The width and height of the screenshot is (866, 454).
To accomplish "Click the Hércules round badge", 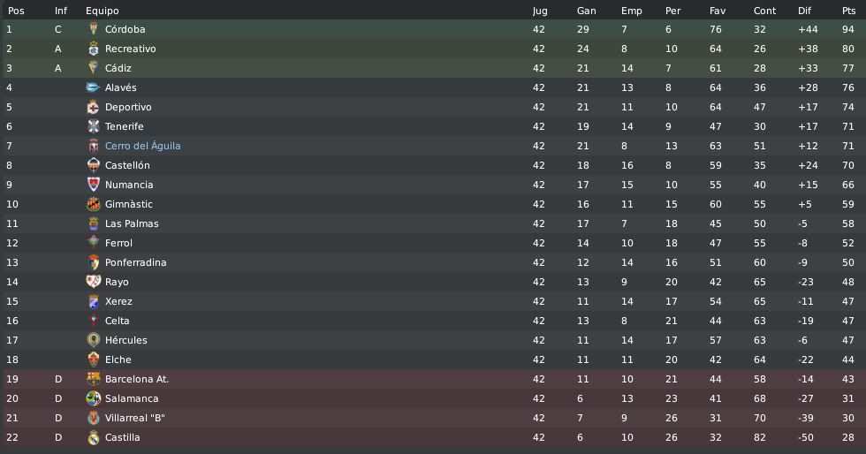I will click(94, 340).
